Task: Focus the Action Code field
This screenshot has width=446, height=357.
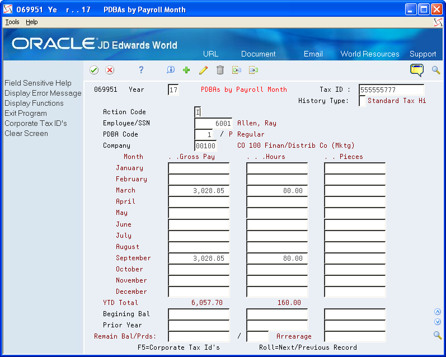Action: tap(198, 112)
